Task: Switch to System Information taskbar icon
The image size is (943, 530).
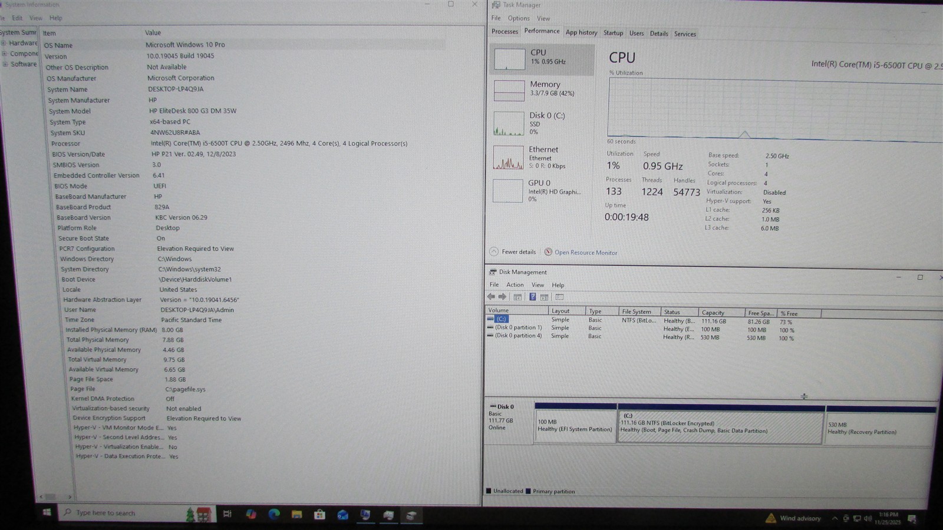Action: (x=365, y=515)
